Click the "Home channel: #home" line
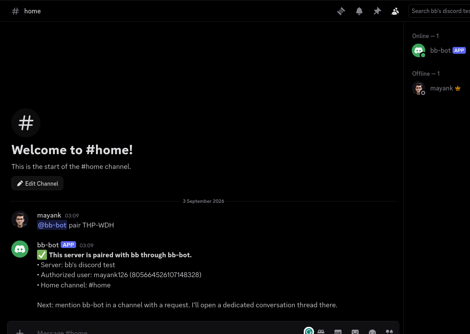 (x=74, y=285)
